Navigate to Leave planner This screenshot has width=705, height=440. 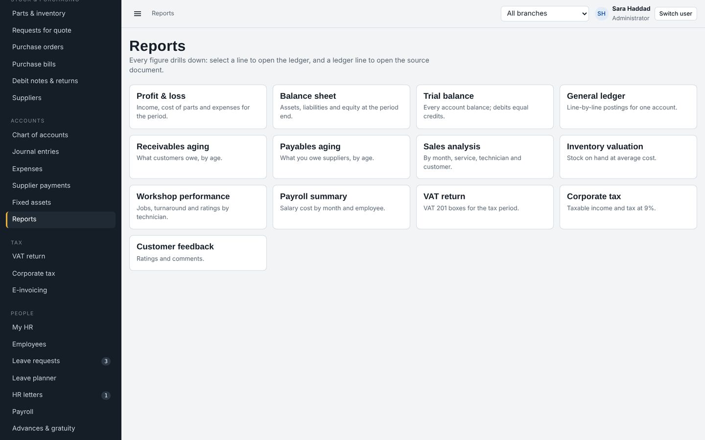pos(61,378)
